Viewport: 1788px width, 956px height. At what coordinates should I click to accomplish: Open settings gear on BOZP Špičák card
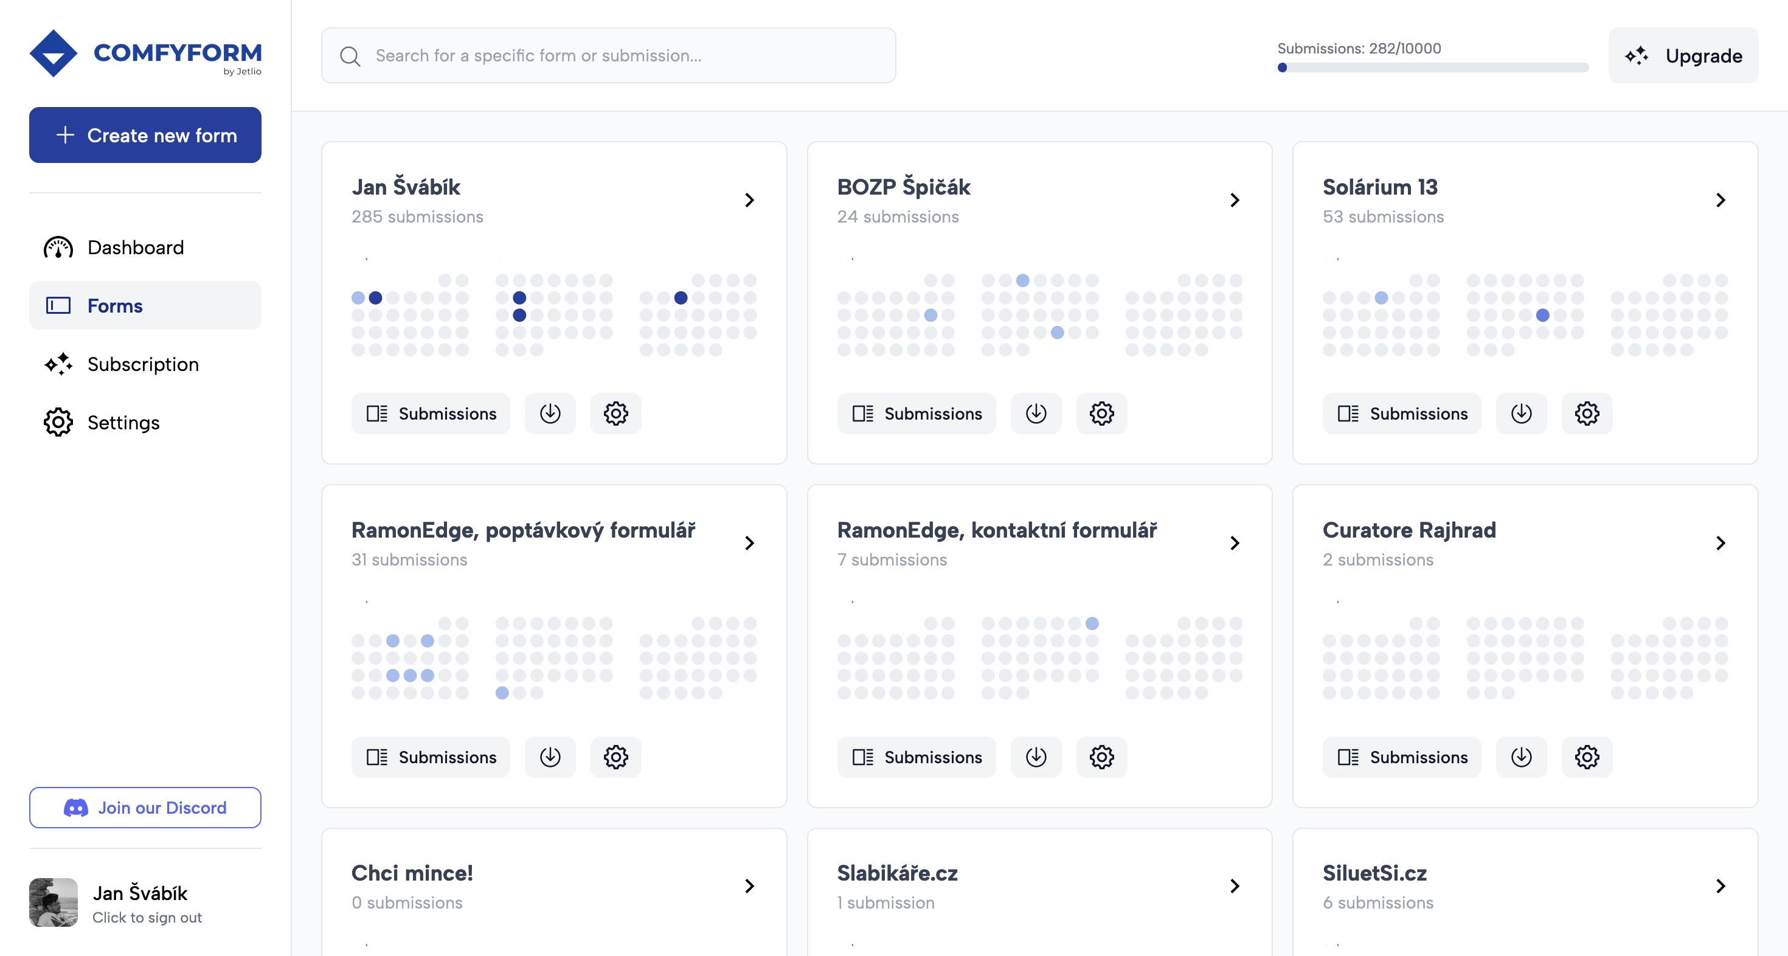pos(1101,414)
